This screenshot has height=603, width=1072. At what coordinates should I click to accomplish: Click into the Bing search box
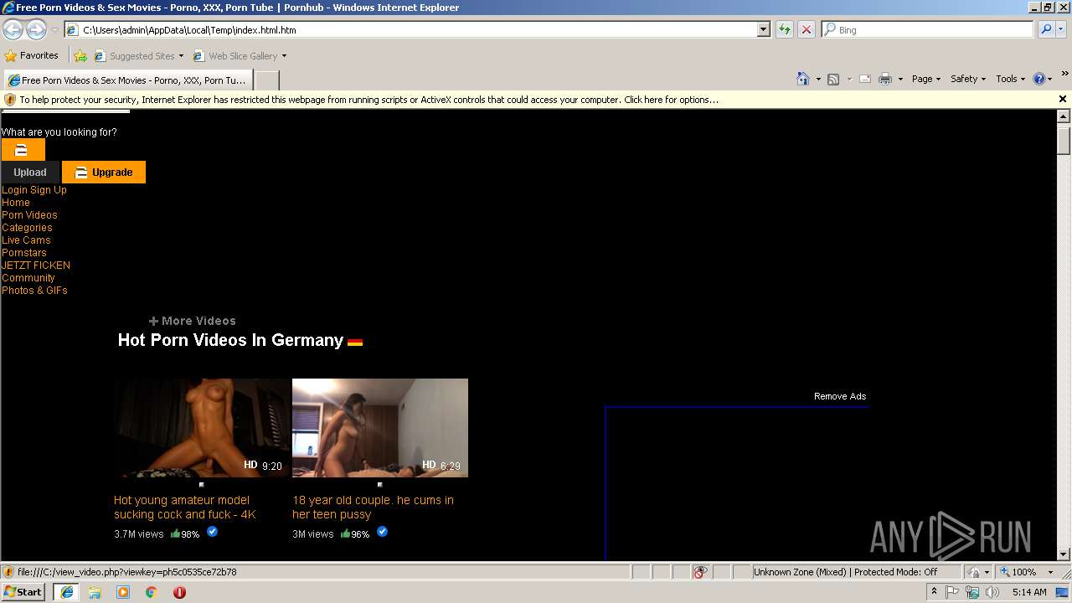(928, 29)
